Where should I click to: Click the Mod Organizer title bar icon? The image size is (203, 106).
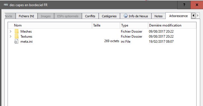pyautogui.click(x=6, y=5)
